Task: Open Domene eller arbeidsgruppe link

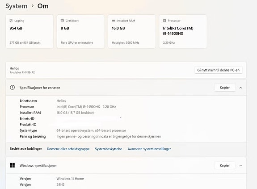Action: [x=68, y=149]
